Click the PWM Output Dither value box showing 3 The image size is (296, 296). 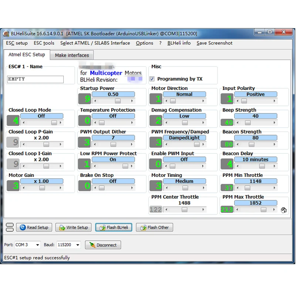tap(85, 142)
